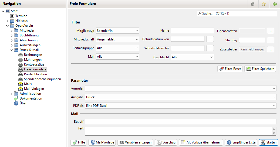Open Stichtag date picker button
The image size is (280, 147).
(x=271, y=40)
